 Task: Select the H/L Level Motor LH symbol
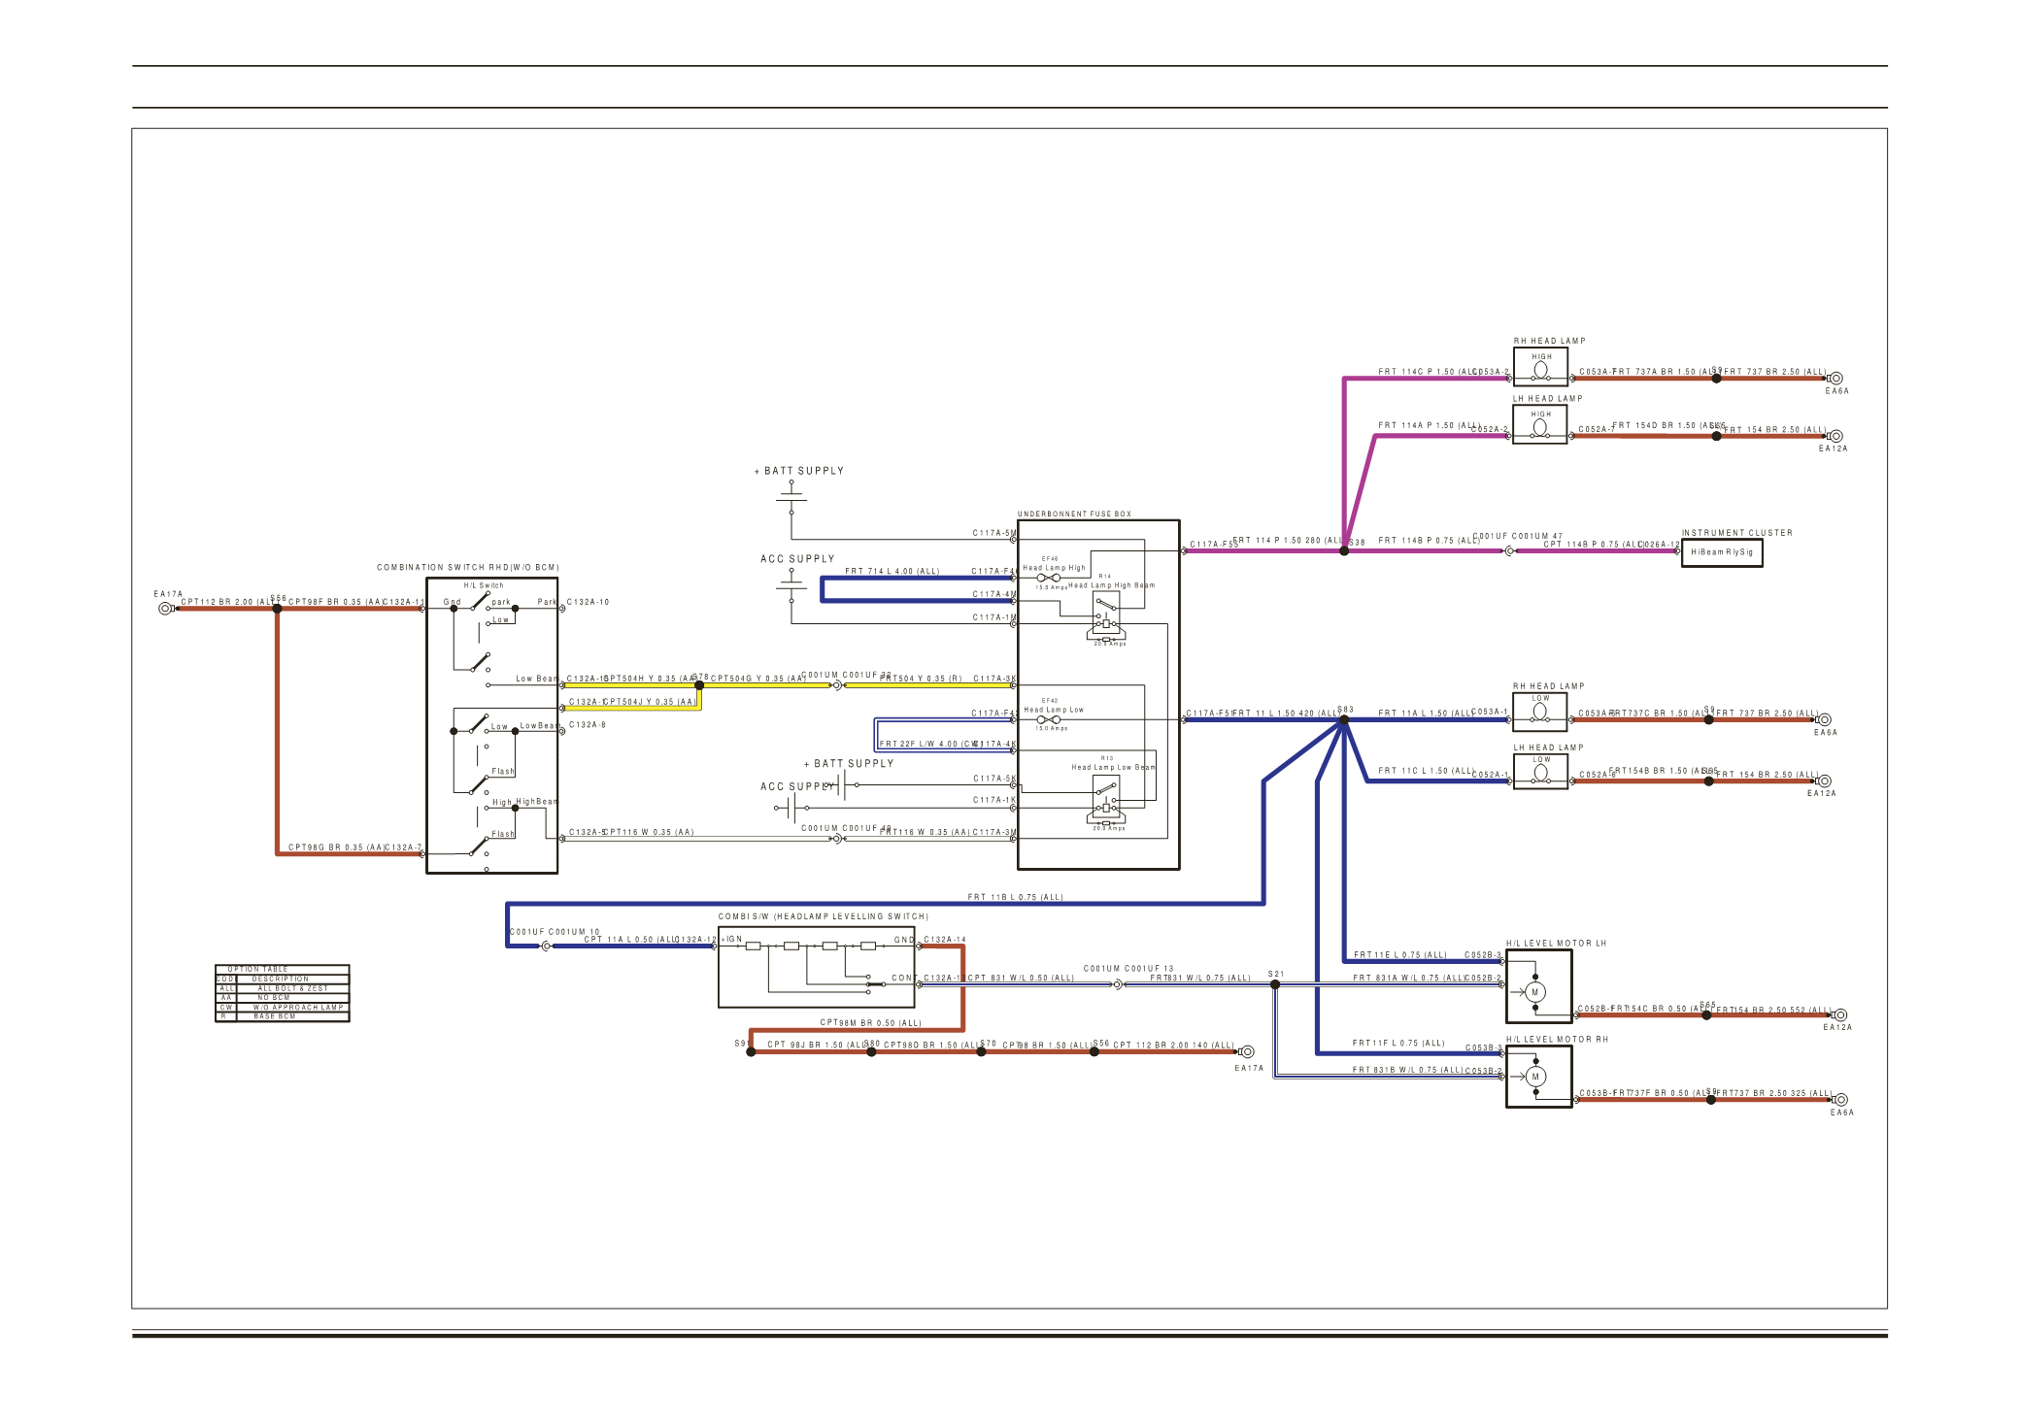click(x=1535, y=992)
